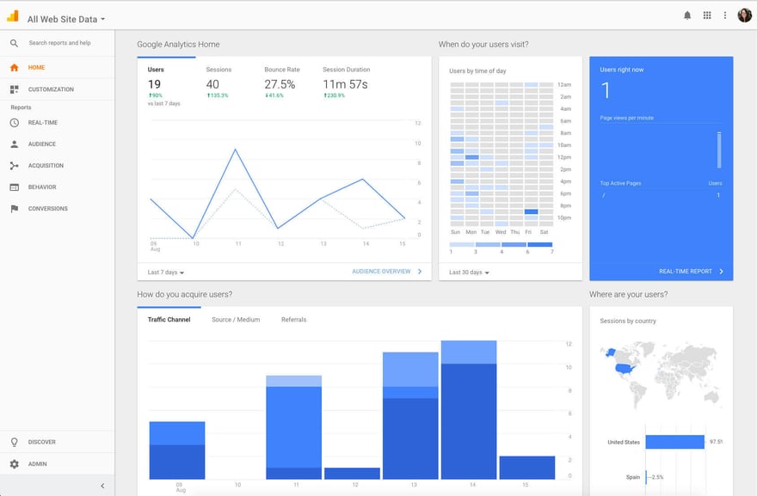Click the arrow next to Real-Time Report
Viewport: 757px width, 496px height.
[x=721, y=271]
